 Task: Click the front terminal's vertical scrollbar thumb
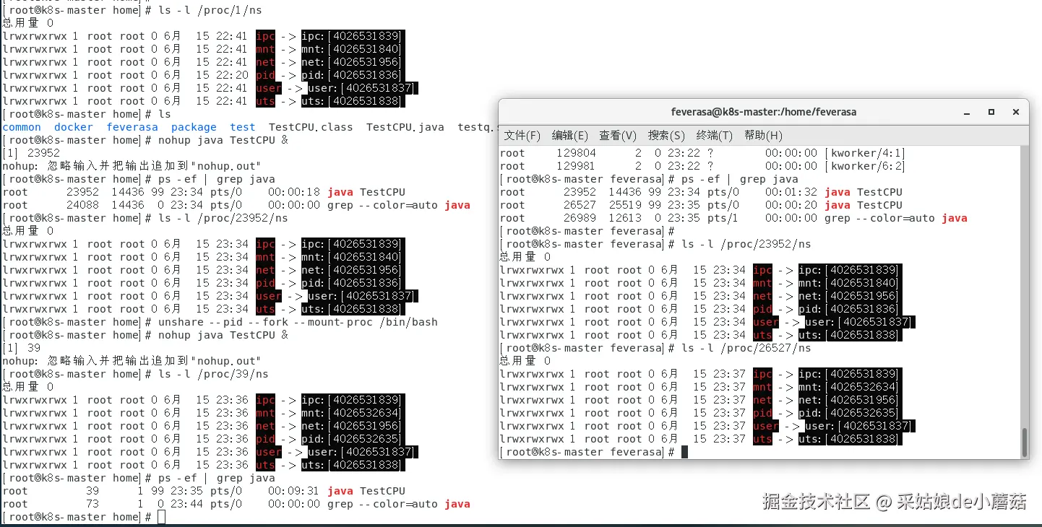(1024, 442)
